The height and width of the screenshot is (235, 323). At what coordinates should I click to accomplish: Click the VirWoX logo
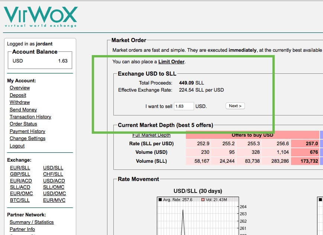click(x=41, y=16)
